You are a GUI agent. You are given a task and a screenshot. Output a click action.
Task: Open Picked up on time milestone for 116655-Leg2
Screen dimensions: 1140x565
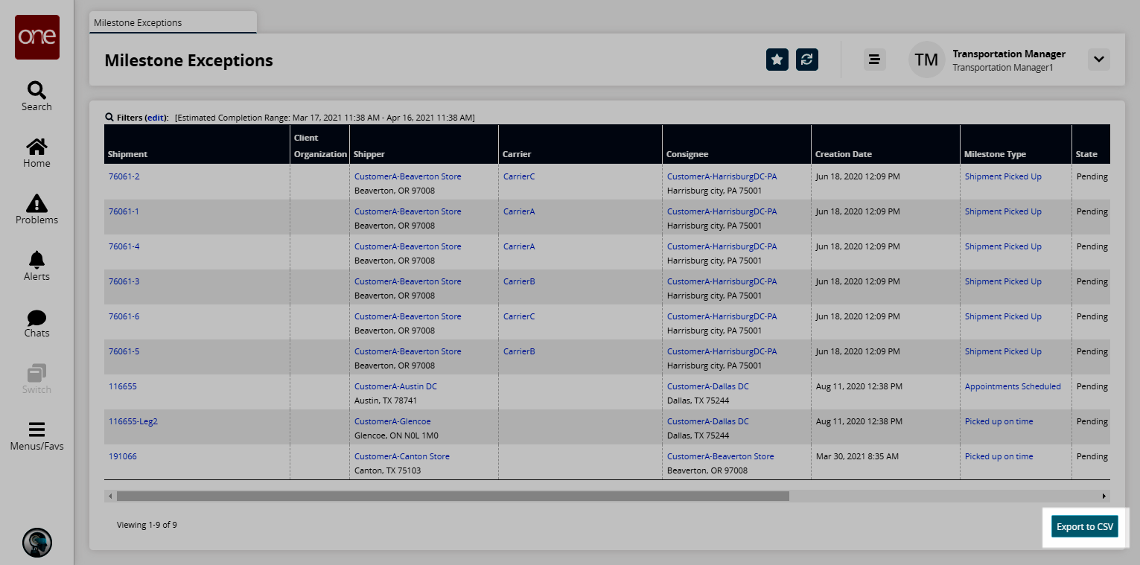999,421
